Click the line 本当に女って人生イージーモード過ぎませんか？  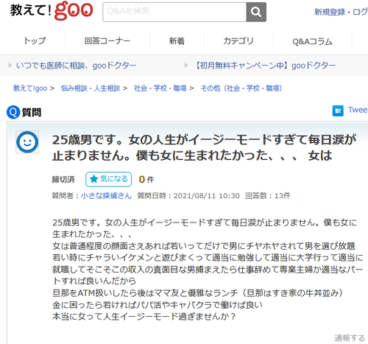144,317
